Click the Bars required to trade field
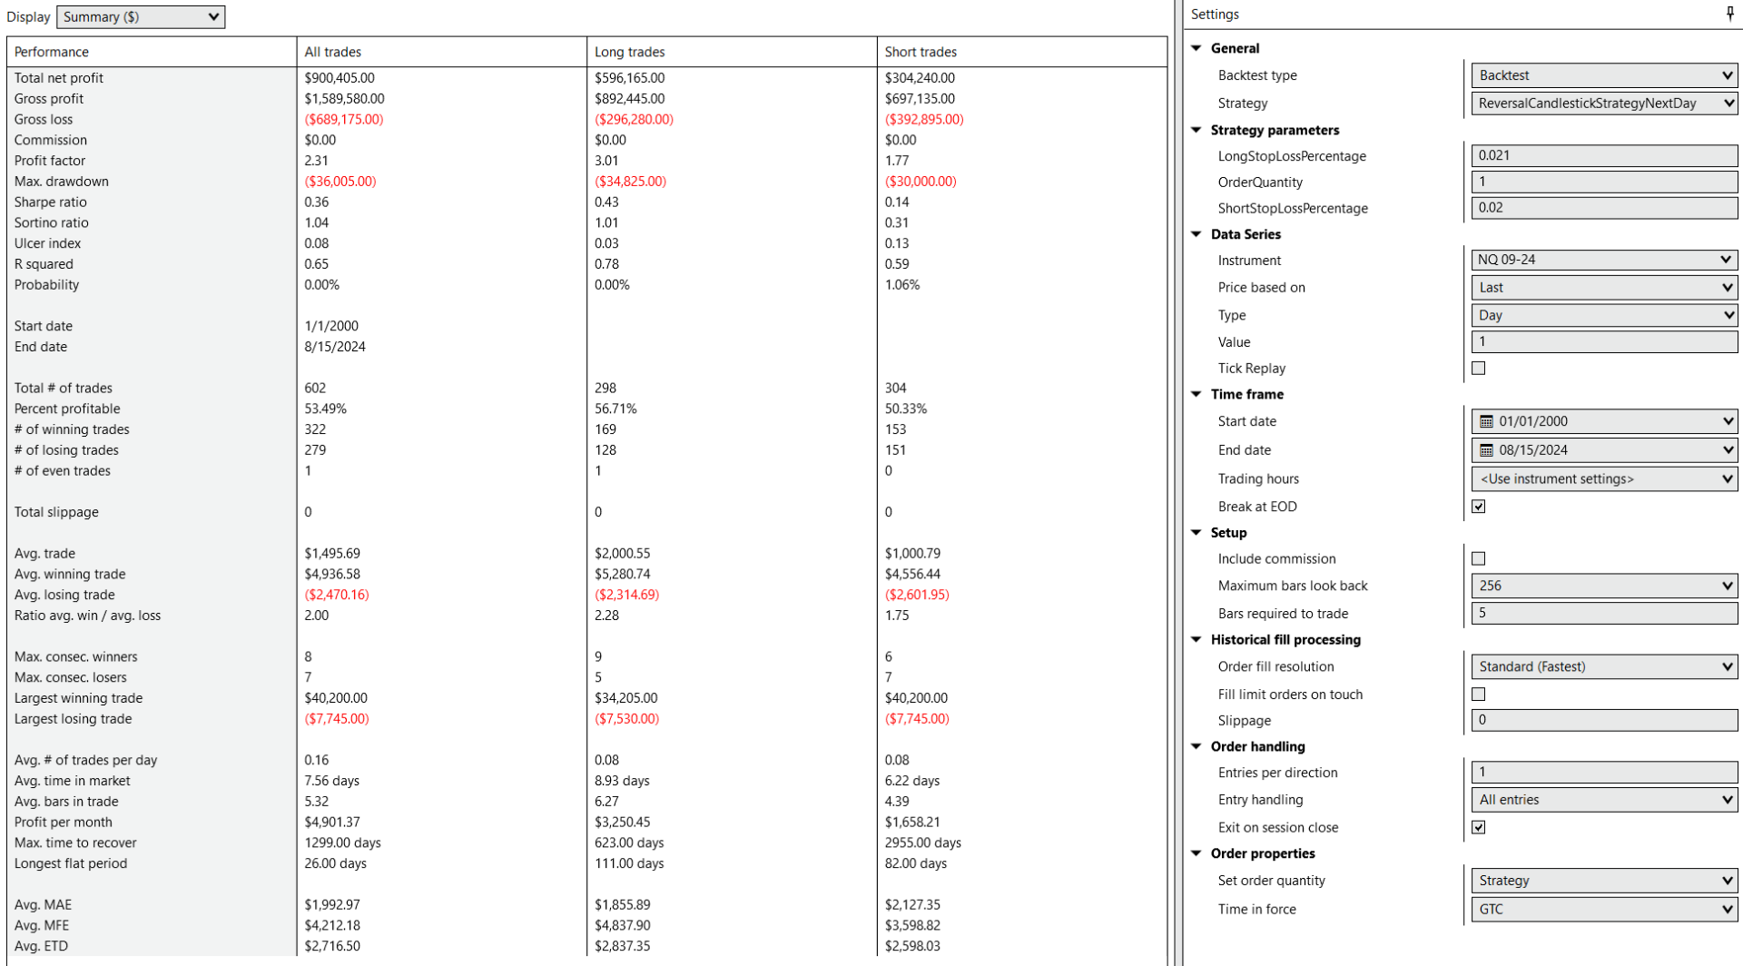Screen dimensions: 1743x966 [x=1604, y=614]
